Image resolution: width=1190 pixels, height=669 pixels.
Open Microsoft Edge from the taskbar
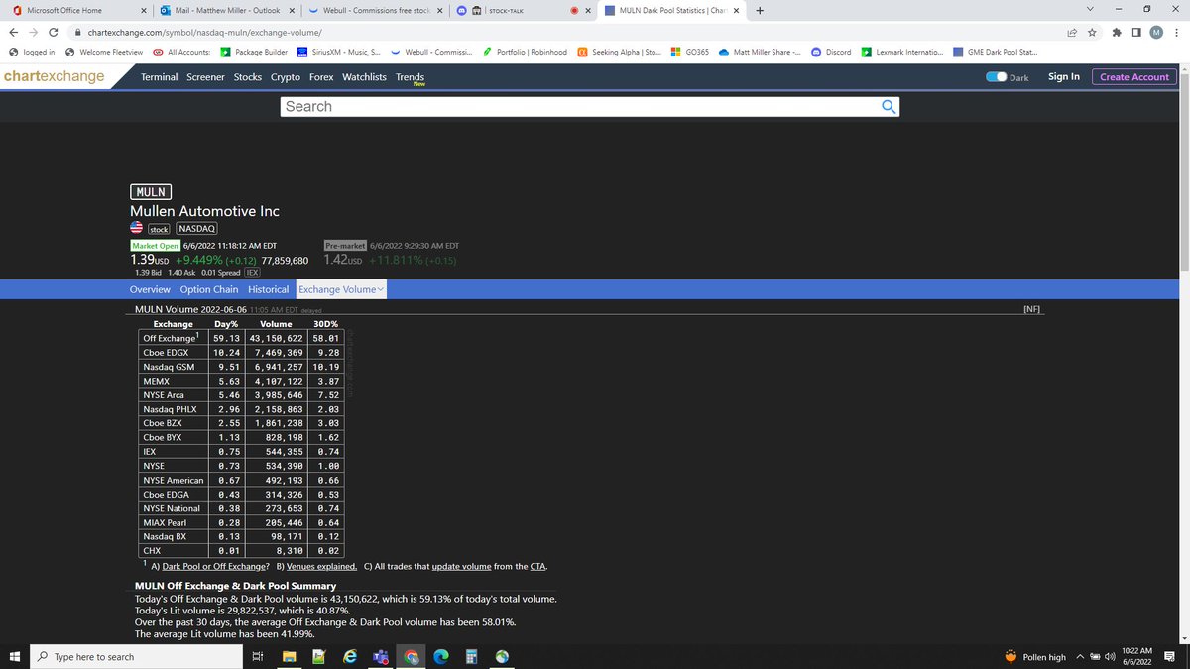point(441,656)
